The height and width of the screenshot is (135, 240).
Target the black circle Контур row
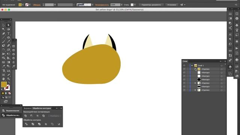(222, 79)
